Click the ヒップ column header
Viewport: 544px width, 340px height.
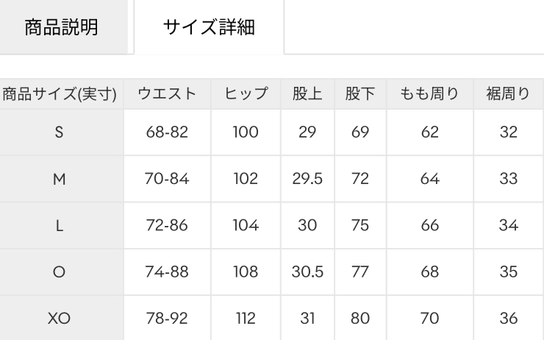click(244, 94)
